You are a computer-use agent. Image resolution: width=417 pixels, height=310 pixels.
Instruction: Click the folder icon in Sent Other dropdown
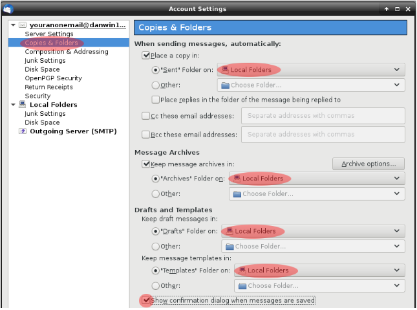[225, 85]
